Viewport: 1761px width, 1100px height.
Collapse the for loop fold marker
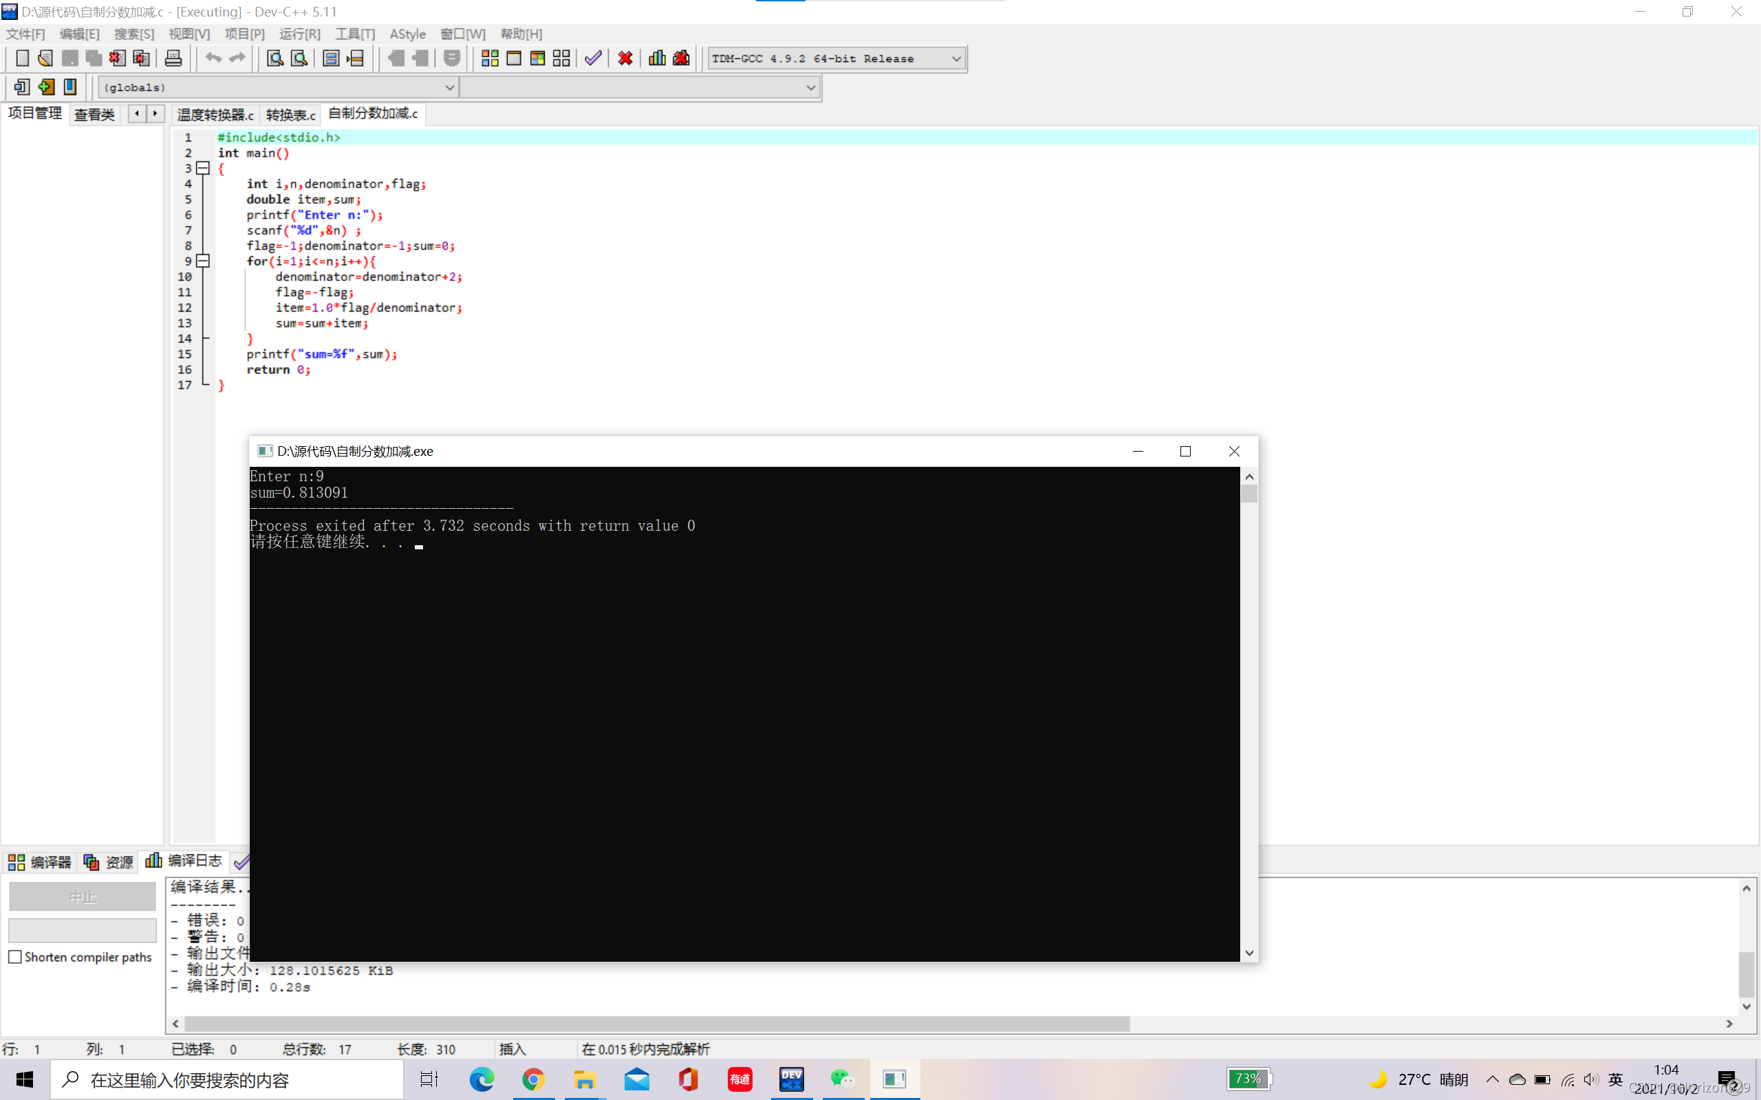(204, 261)
